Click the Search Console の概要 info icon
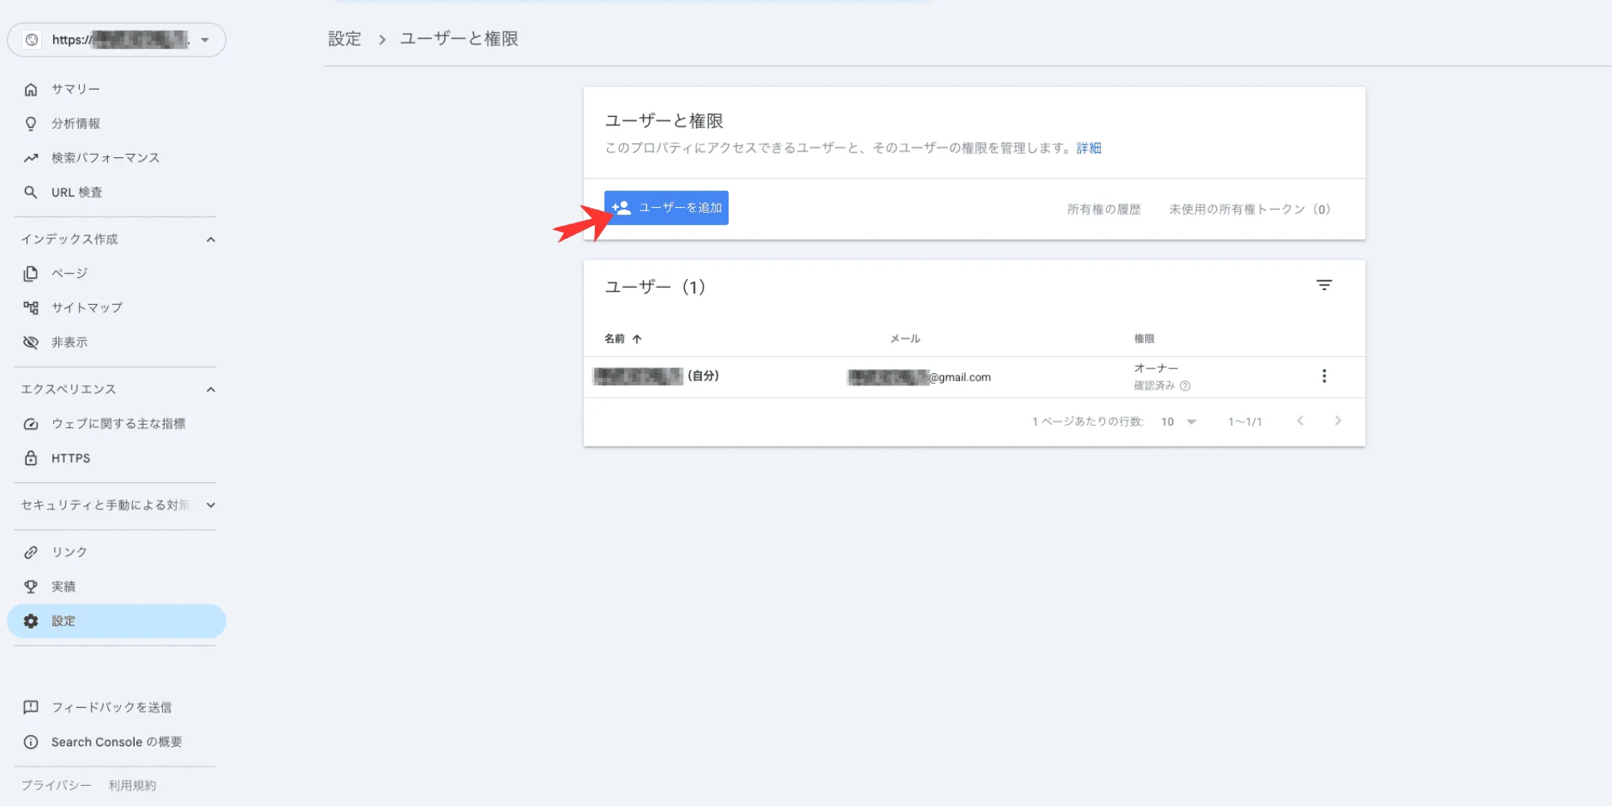The width and height of the screenshot is (1612, 806). pyautogui.click(x=31, y=742)
